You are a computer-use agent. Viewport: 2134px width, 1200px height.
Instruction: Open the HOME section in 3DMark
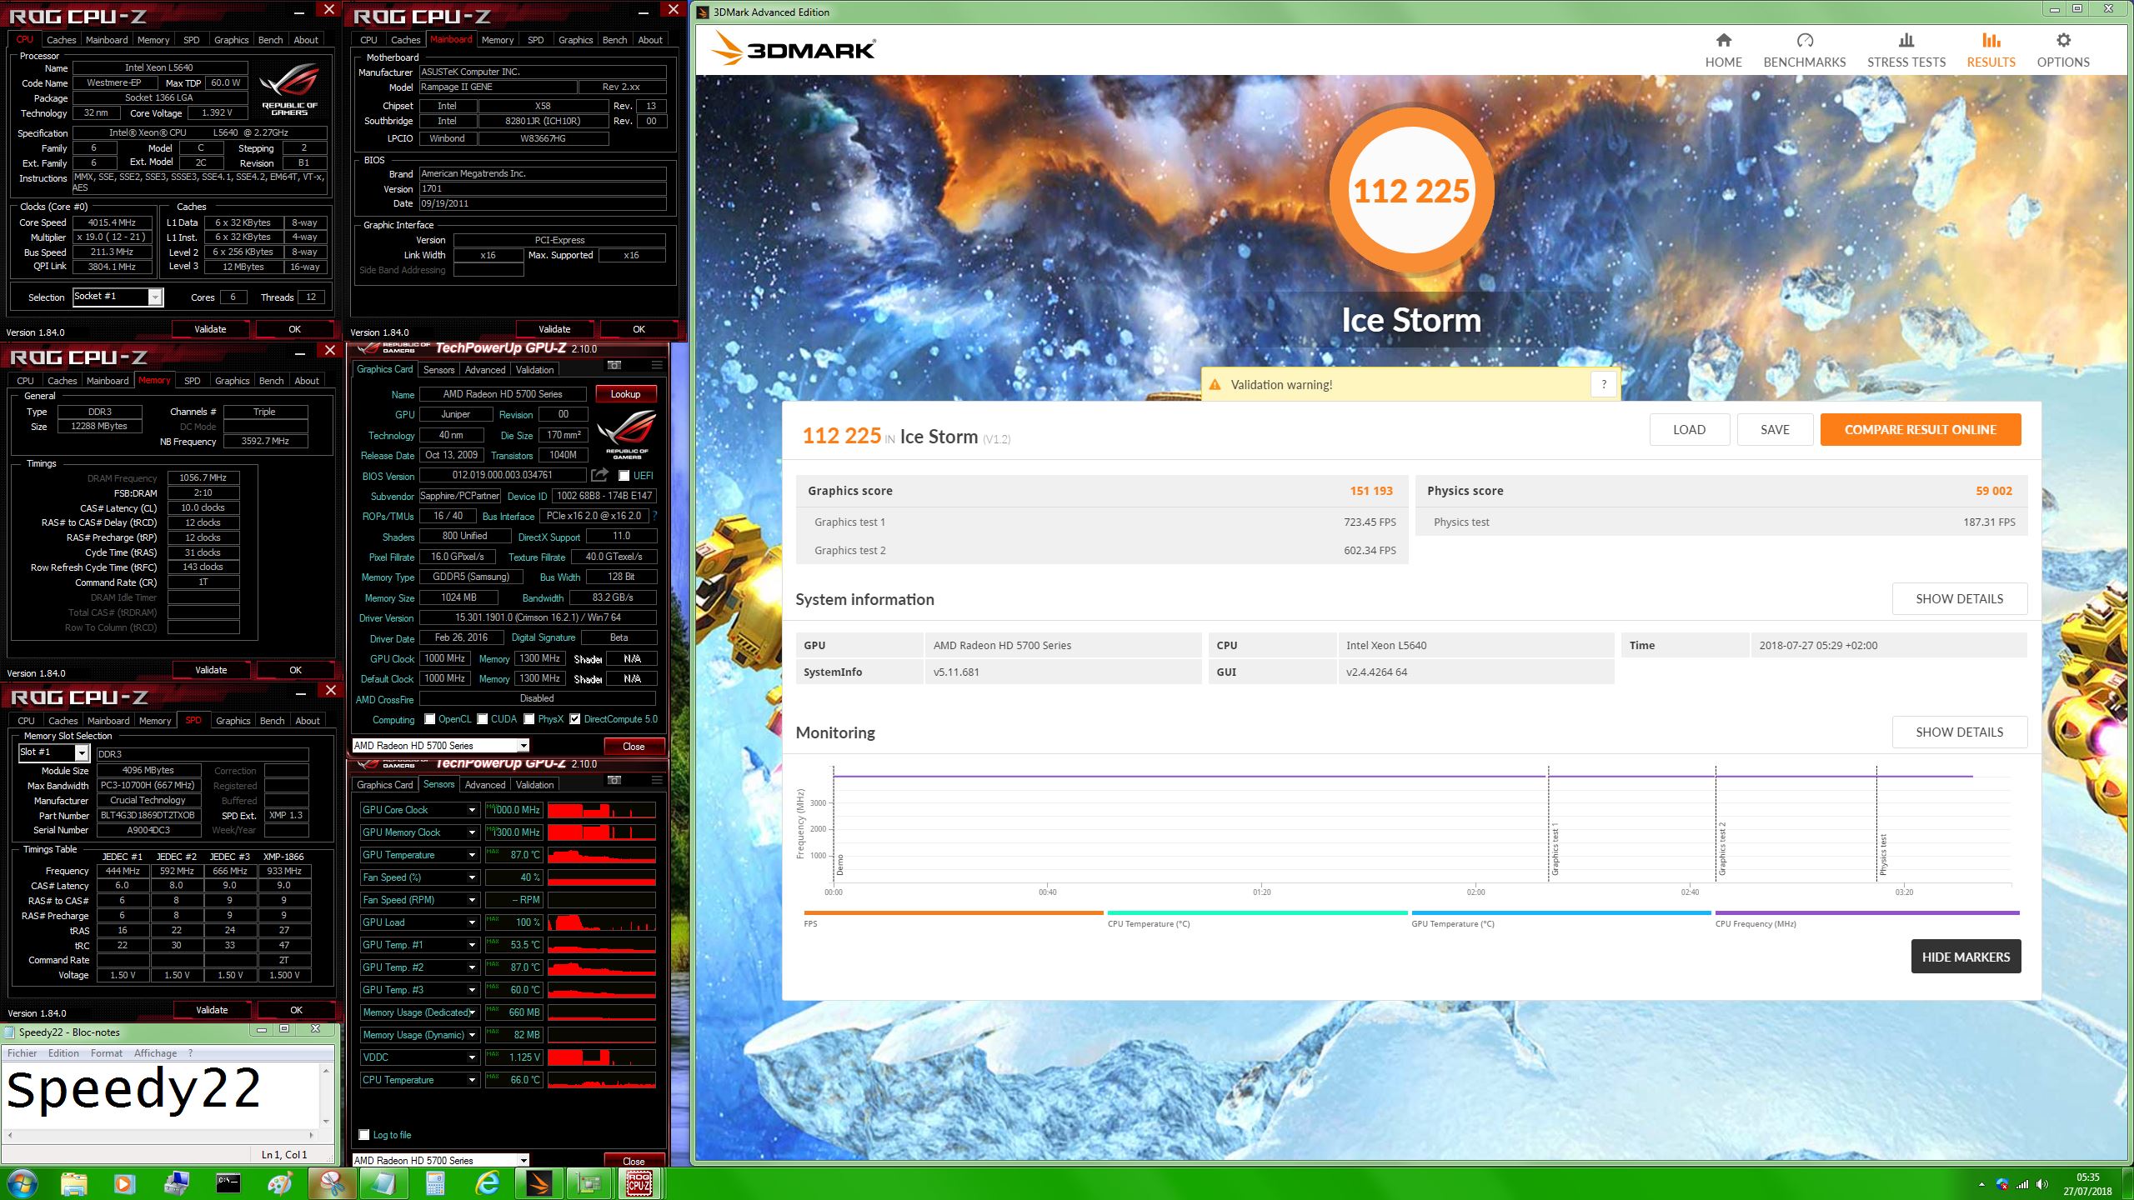tap(1723, 50)
